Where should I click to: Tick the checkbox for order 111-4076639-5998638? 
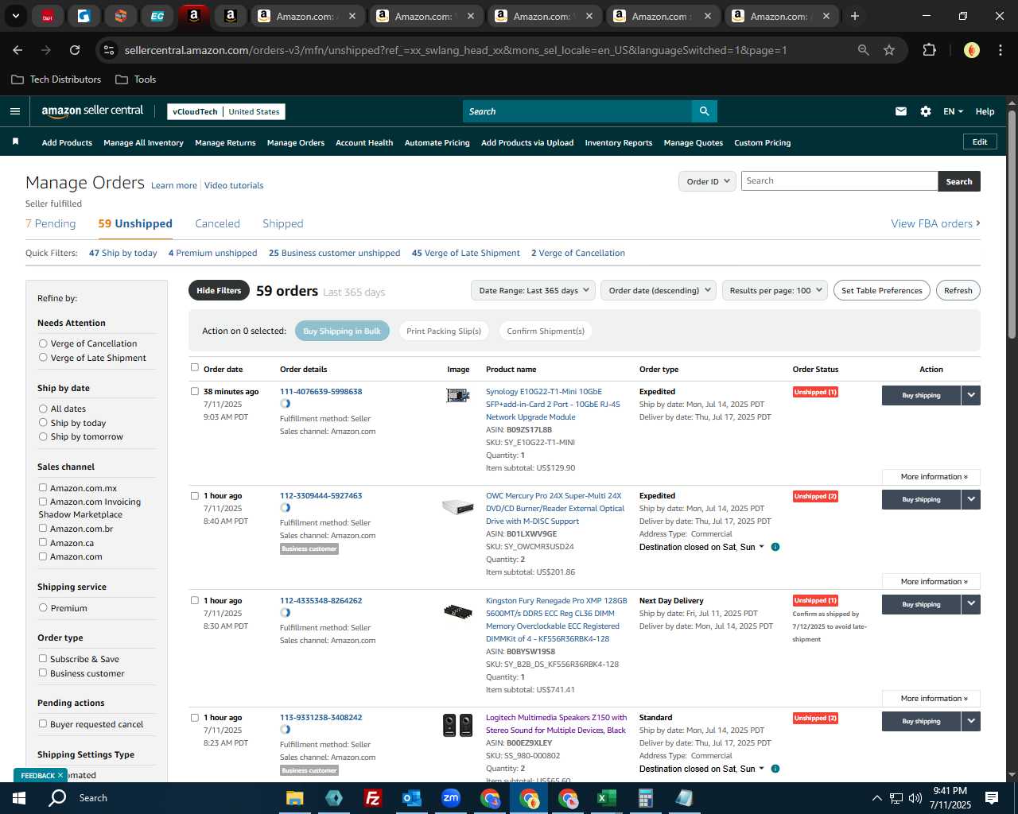tap(195, 391)
